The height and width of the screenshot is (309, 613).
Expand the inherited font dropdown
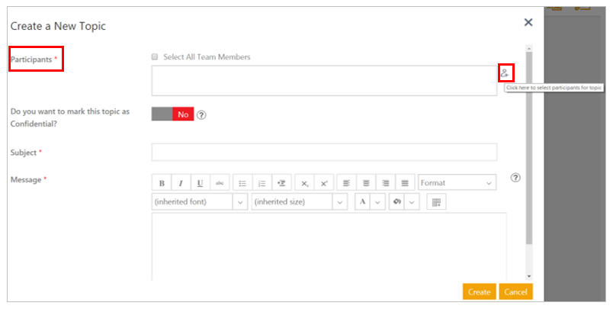239,202
